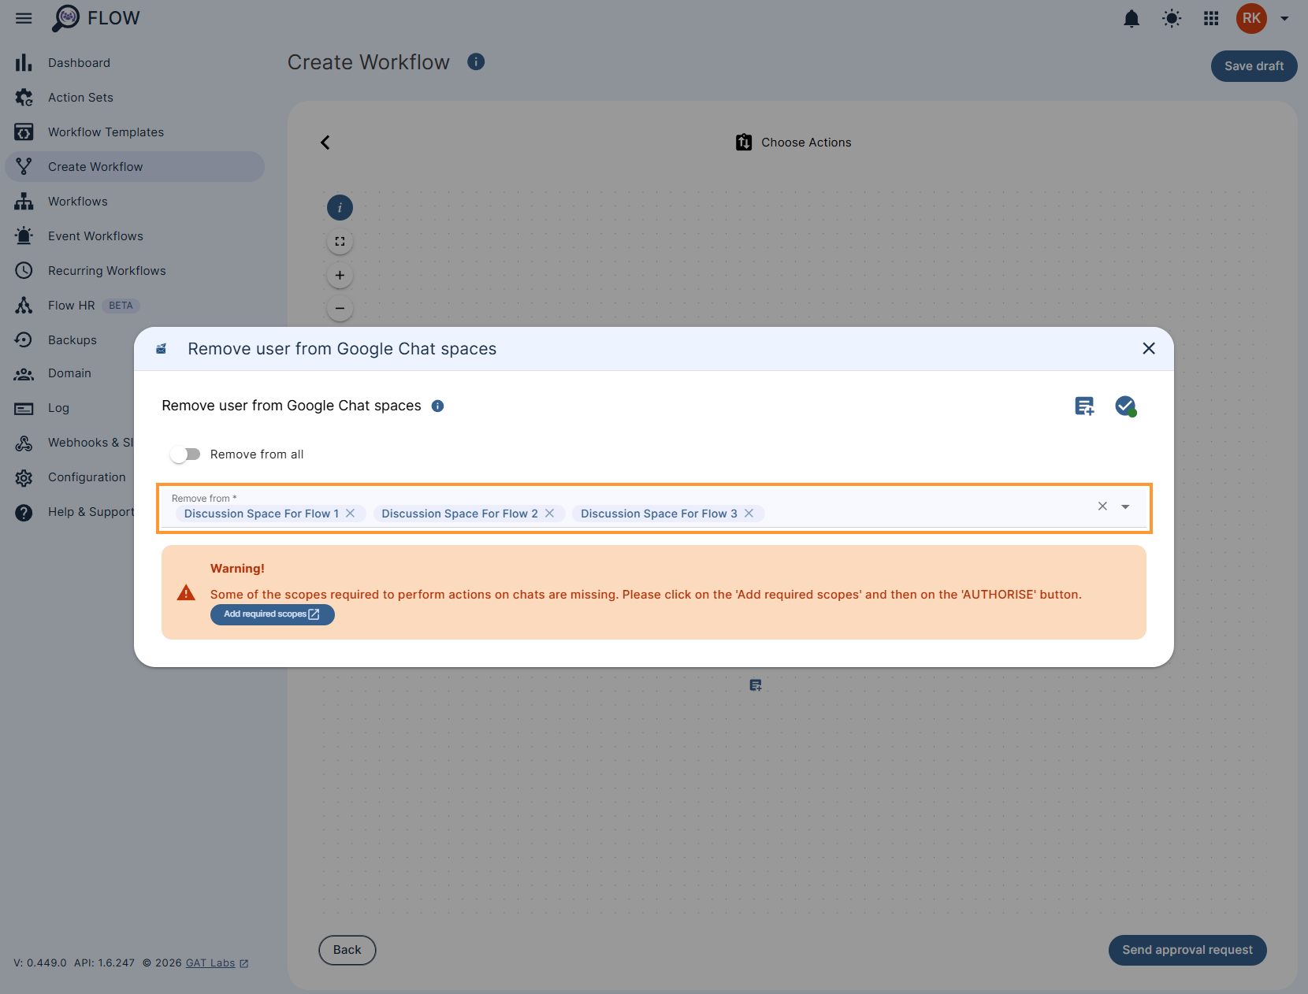Click the canvas add-action node icon
The image size is (1308, 994).
click(756, 685)
